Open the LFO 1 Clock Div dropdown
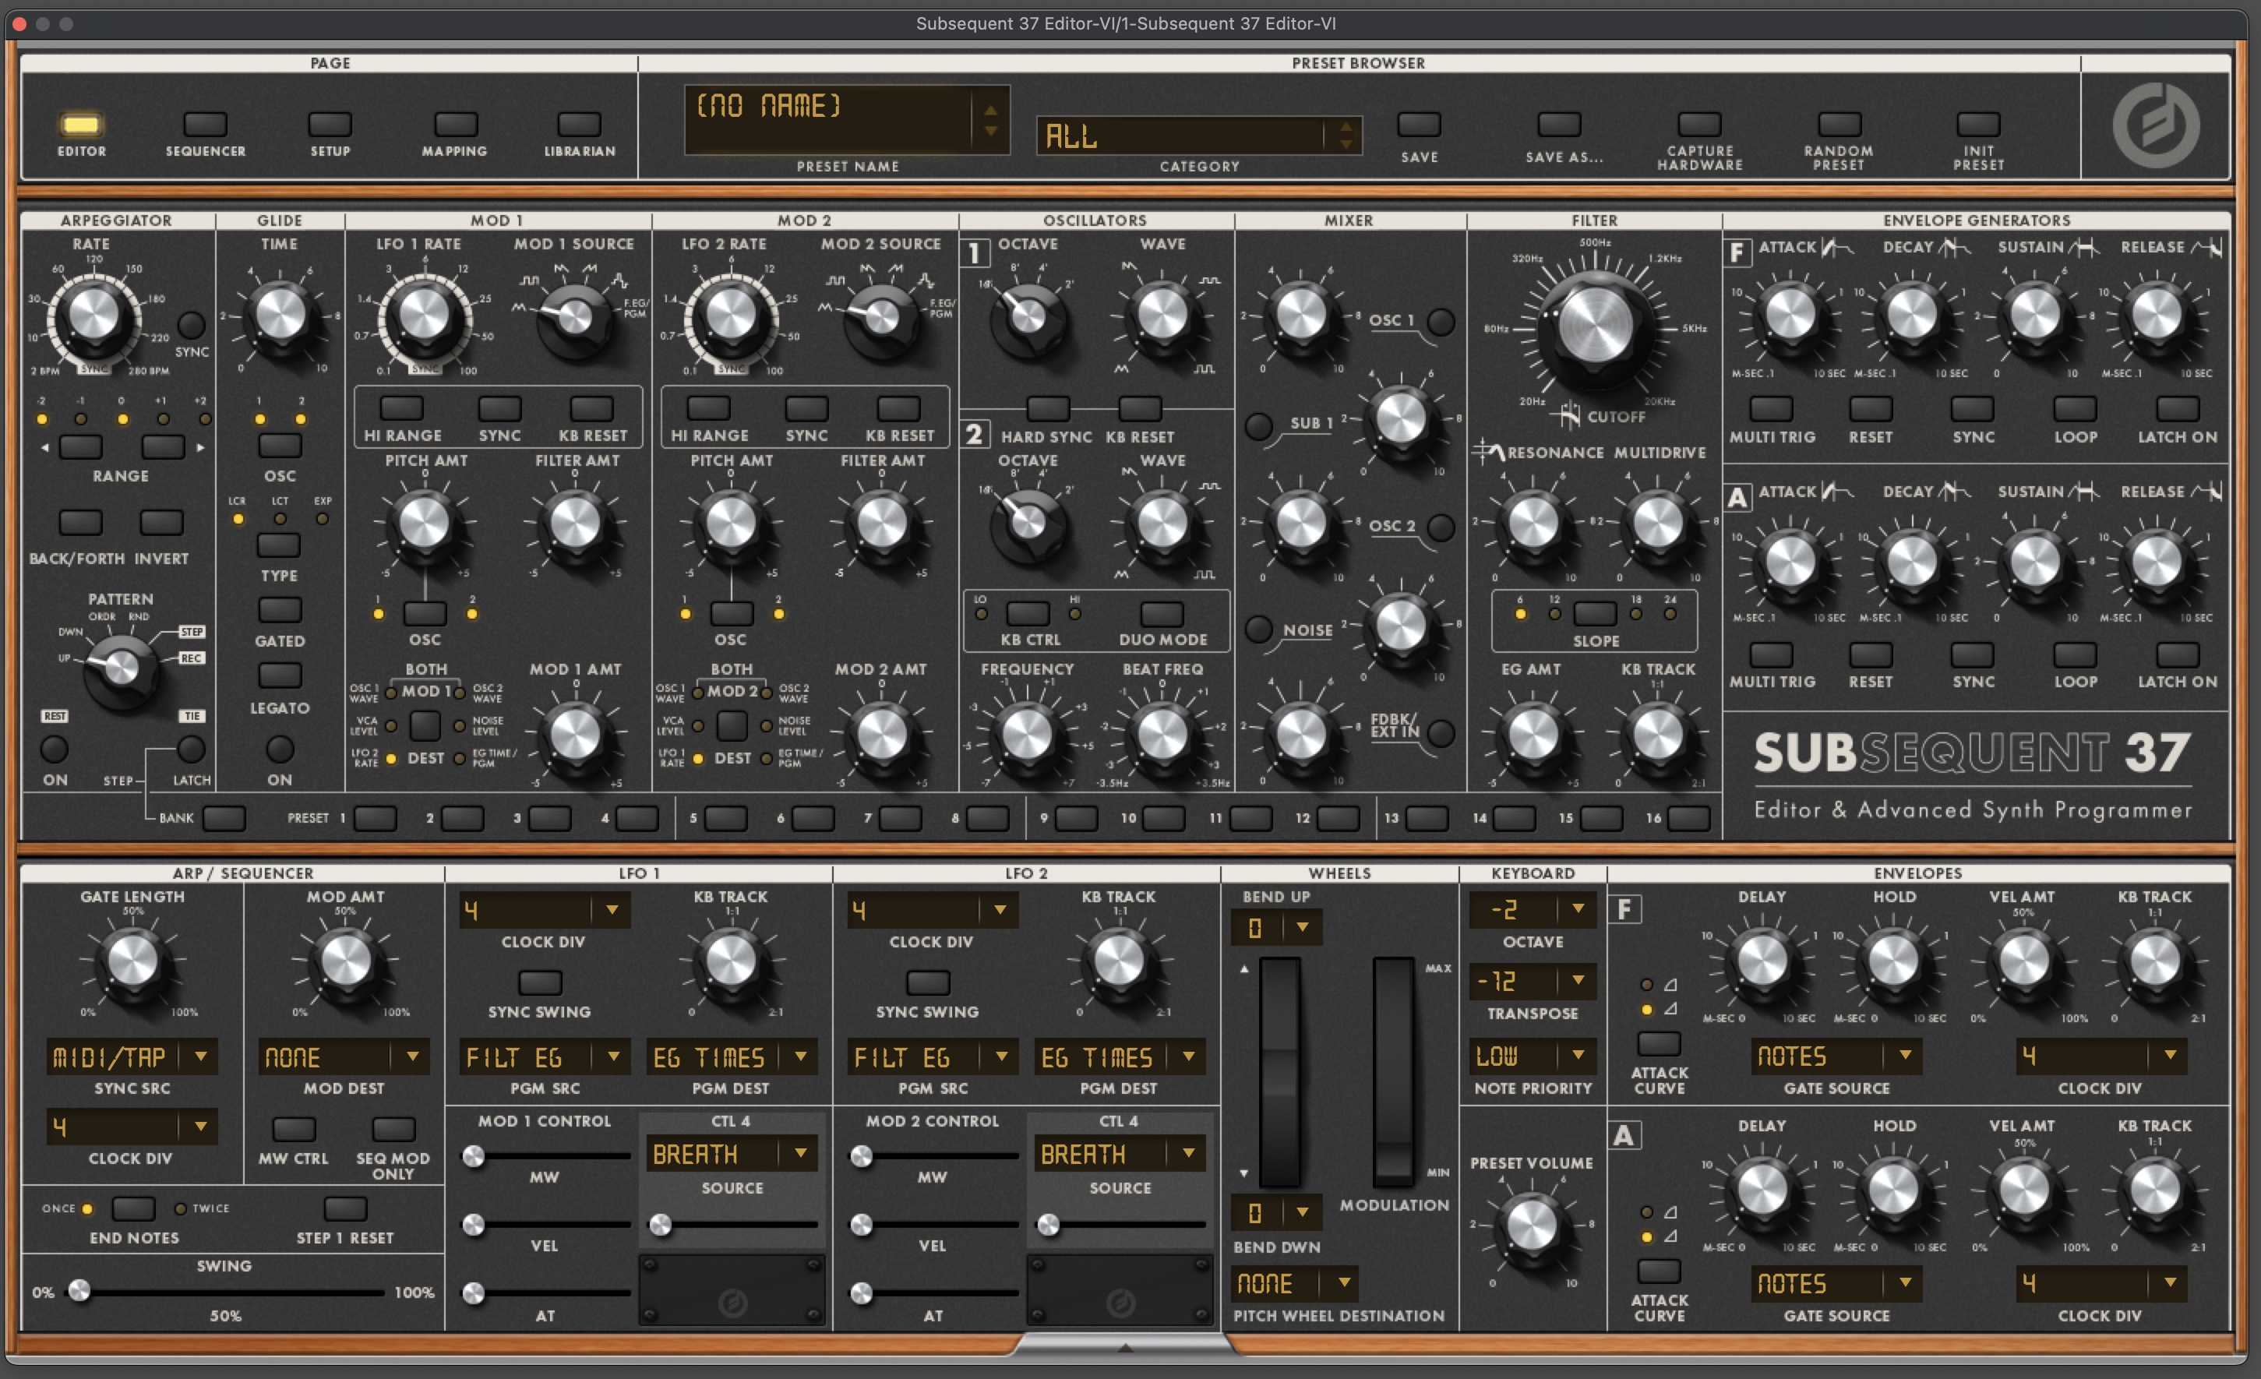2261x1379 pixels. click(x=544, y=910)
